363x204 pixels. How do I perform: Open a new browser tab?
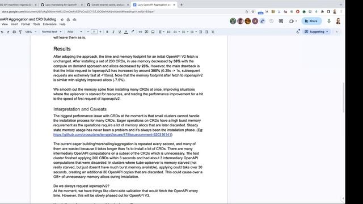[181, 5]
